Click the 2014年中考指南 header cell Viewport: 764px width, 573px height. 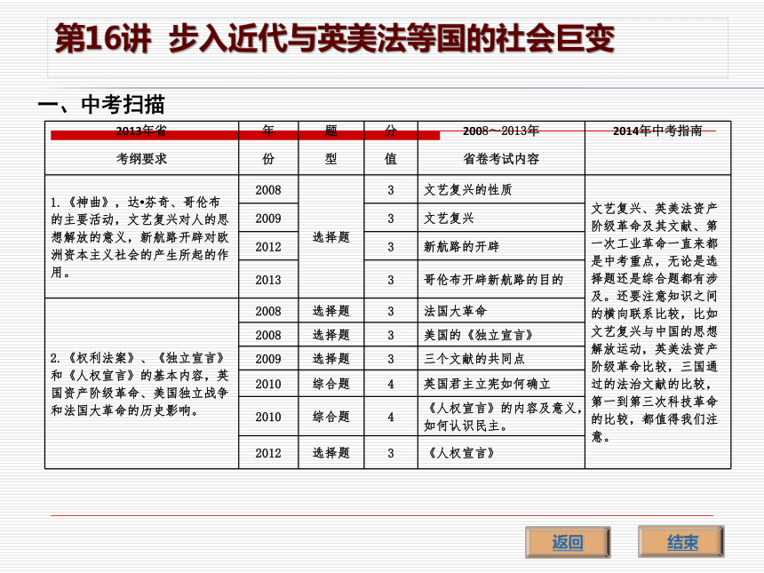tap(657, 148)
